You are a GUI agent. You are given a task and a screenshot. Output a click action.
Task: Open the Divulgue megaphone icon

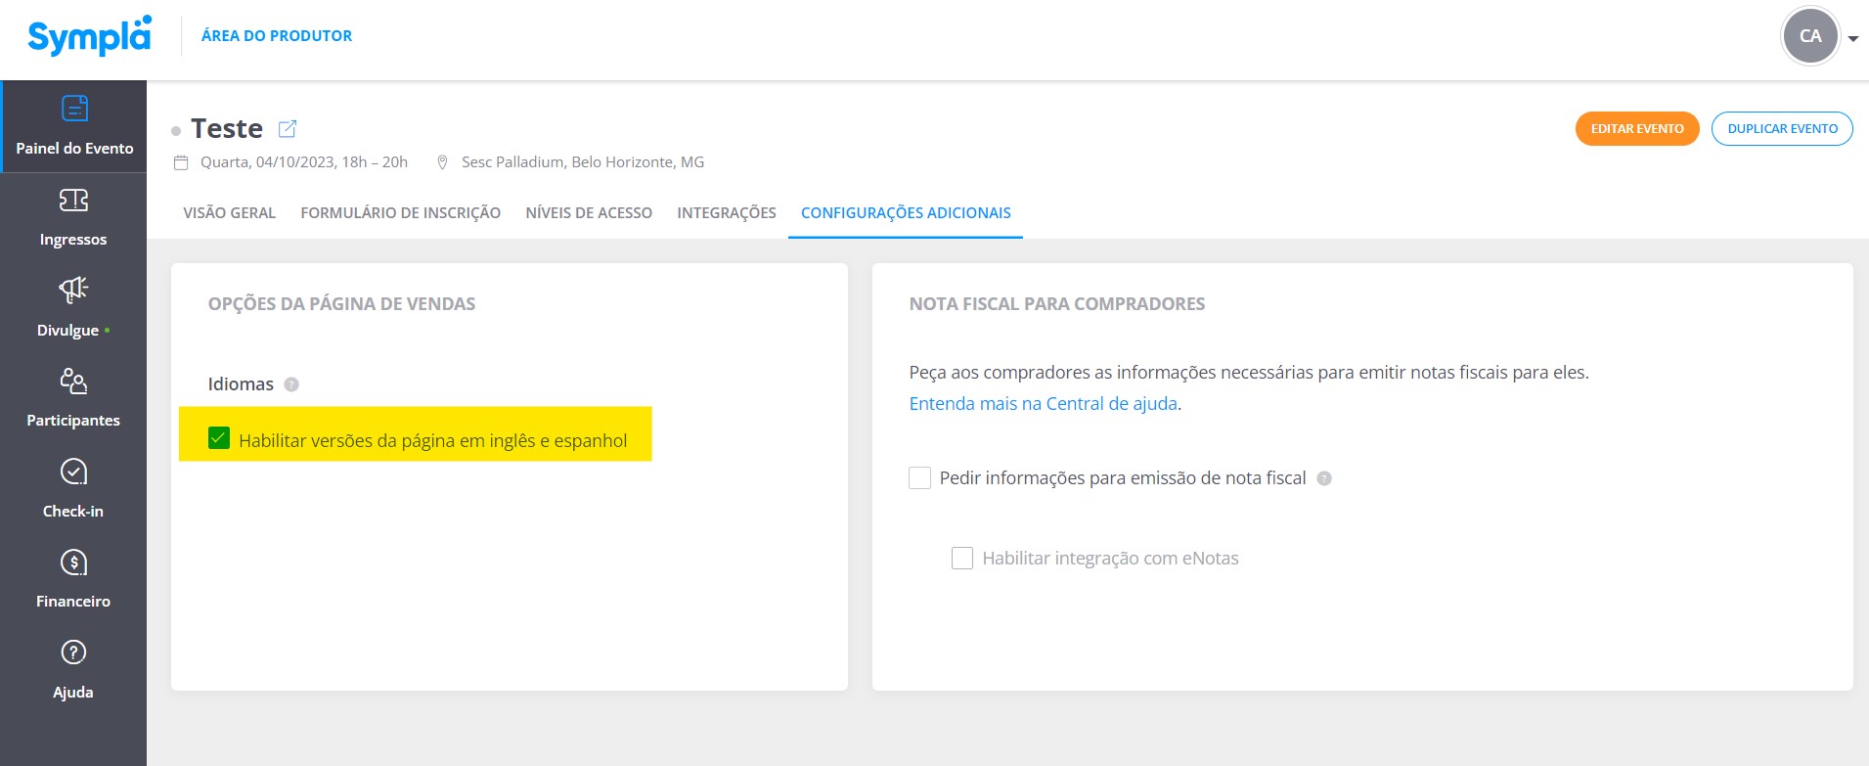click(73, 290)
